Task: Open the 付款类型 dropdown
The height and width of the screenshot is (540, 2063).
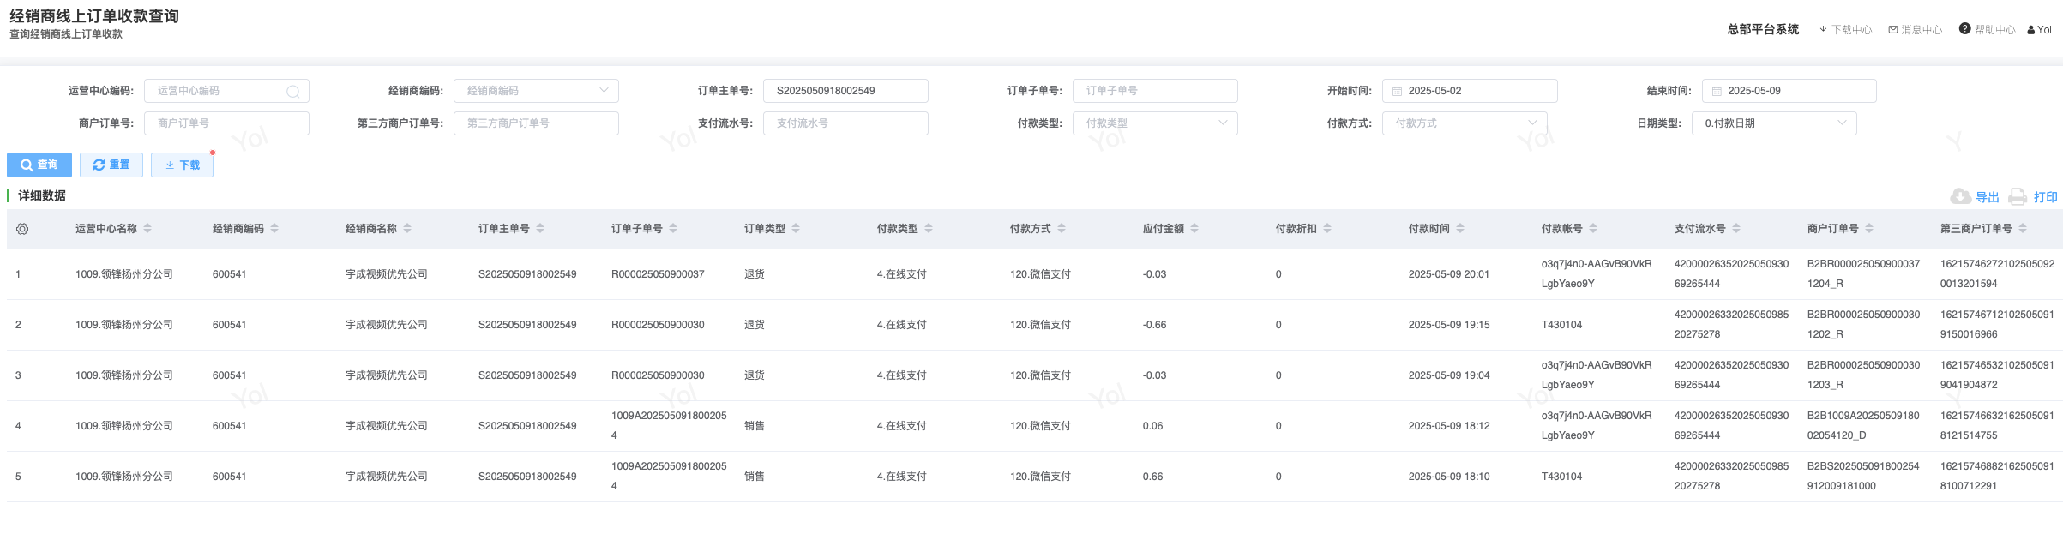Action: (1154, 123)
